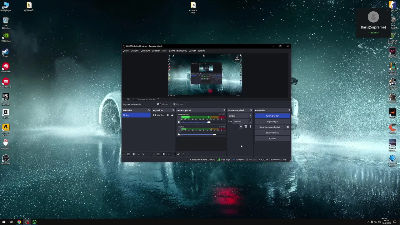Delete the selected scene with trash icon
This screenshot has height=225, width=400.
tap(128, 154)
